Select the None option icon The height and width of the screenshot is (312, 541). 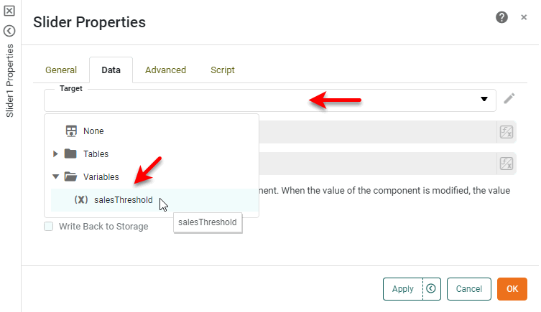pos(71,131)
